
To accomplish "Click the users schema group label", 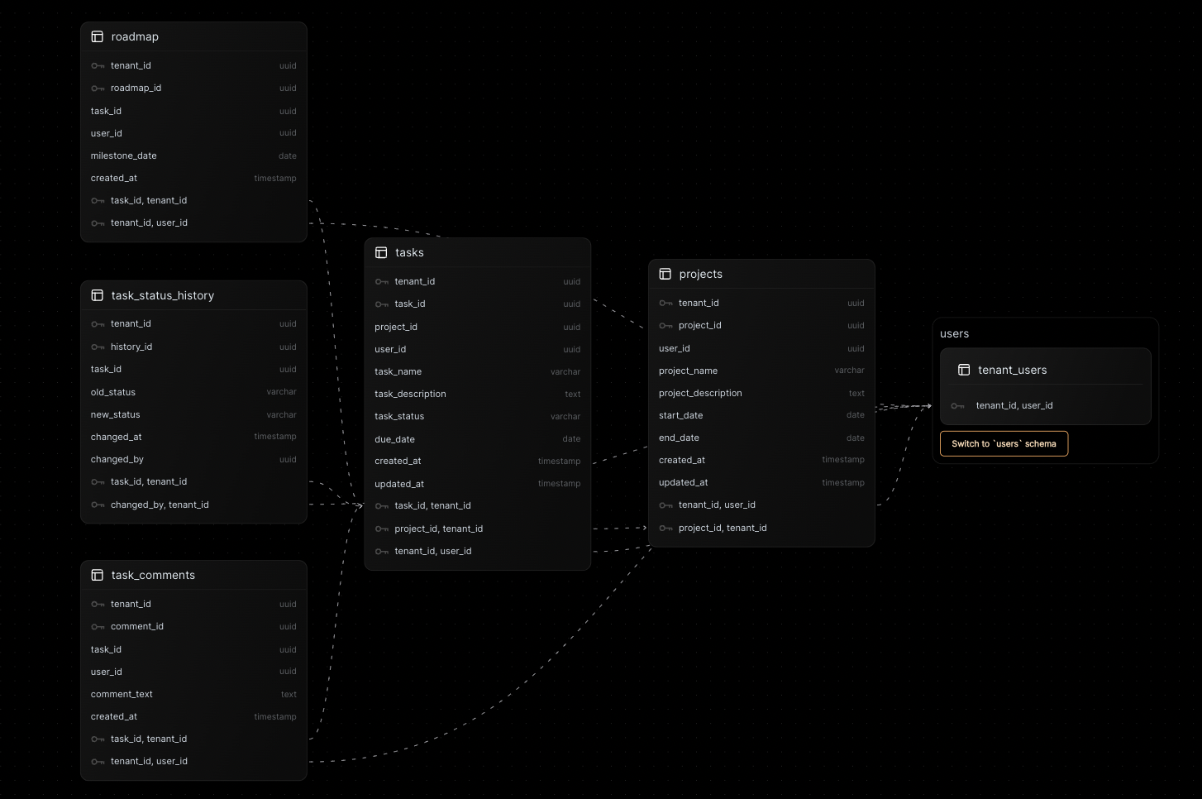I will pyautogui.click(x=954, y=333).
